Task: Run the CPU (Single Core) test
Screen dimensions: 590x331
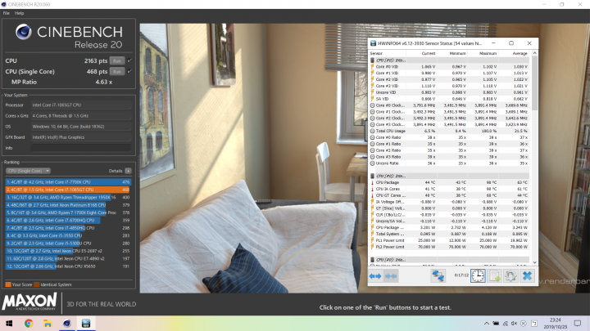Action: [x=117, y=71]
